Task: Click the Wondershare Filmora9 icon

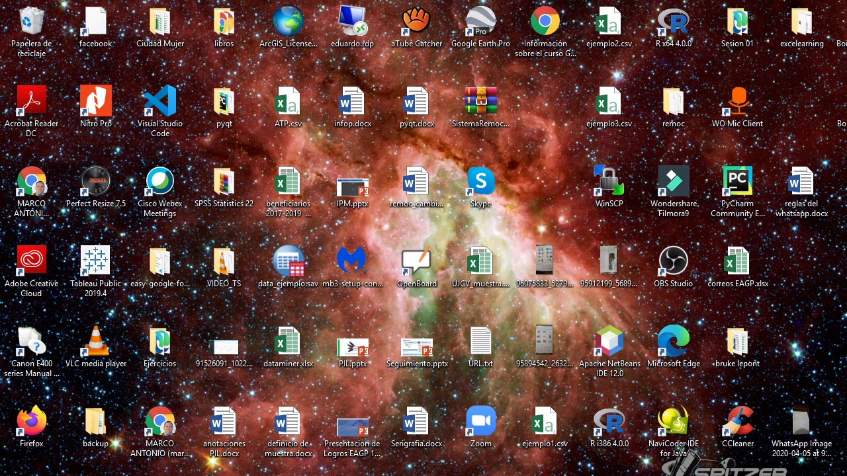Action: tap(673, 181)
